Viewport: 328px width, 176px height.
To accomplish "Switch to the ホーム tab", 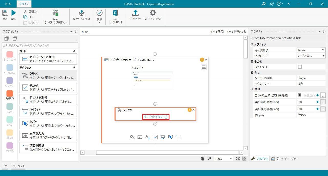I will pyautogui.click(x=8, y=4).
